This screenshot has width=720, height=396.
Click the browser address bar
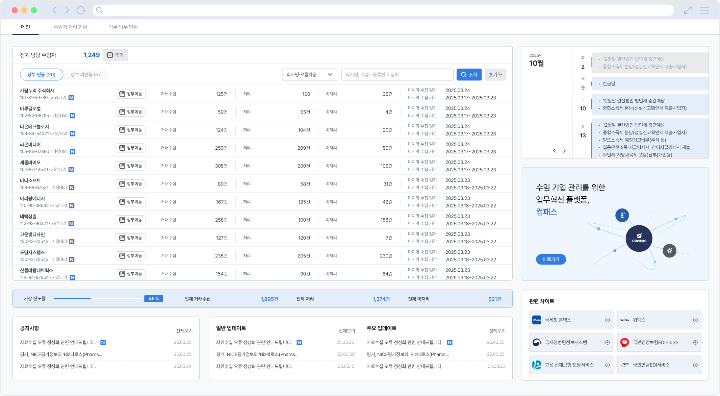click(x=383, y=10)
